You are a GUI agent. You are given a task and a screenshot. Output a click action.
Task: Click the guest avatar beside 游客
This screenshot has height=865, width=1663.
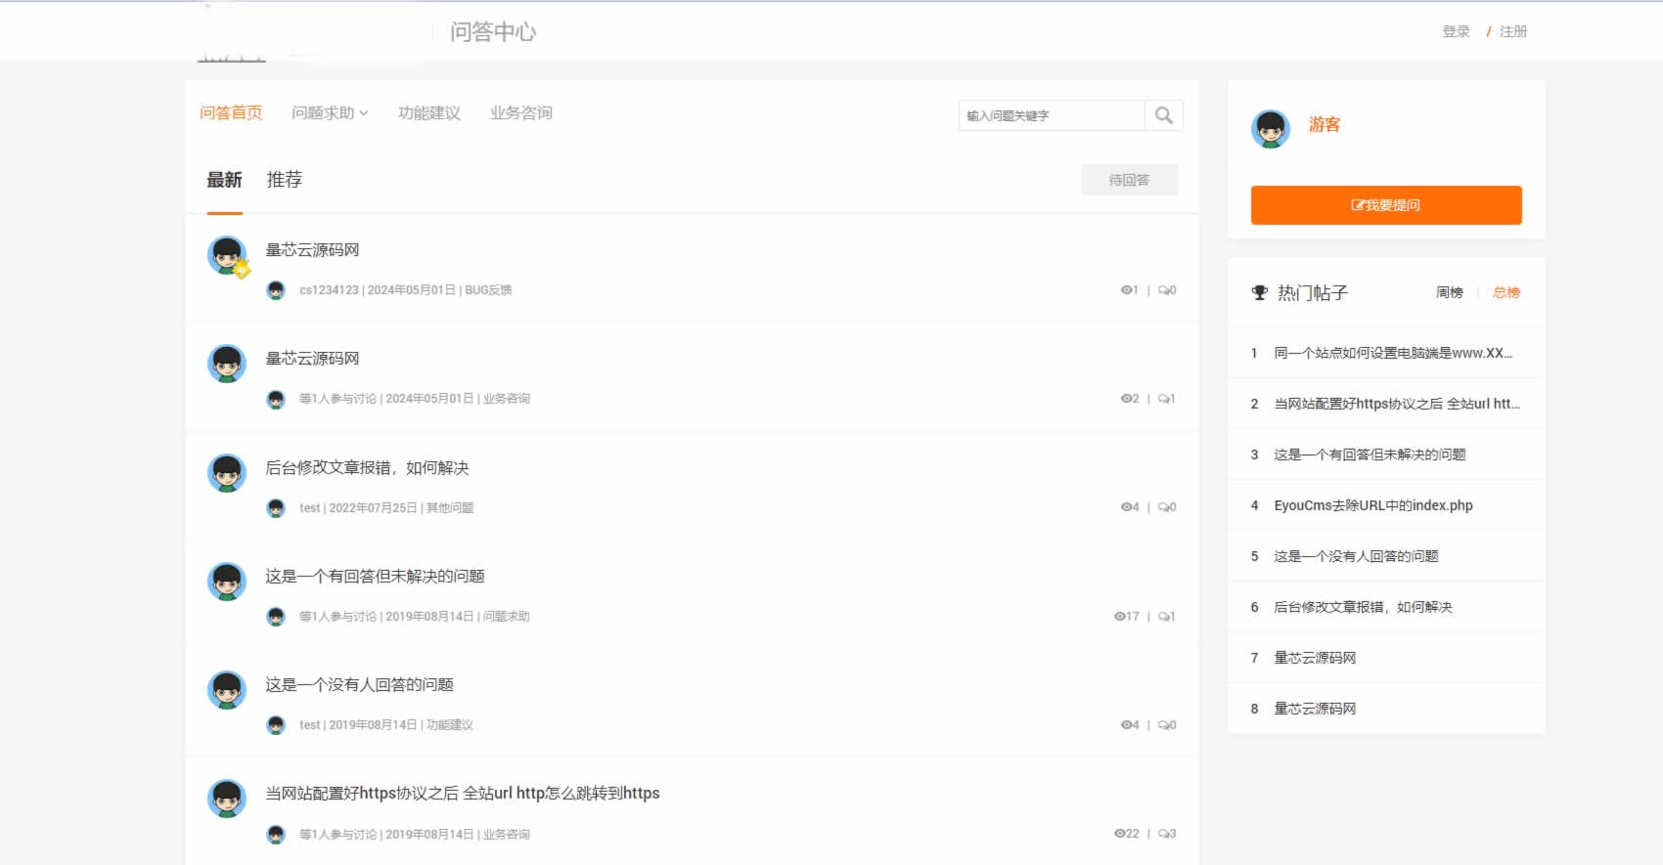1270,128
